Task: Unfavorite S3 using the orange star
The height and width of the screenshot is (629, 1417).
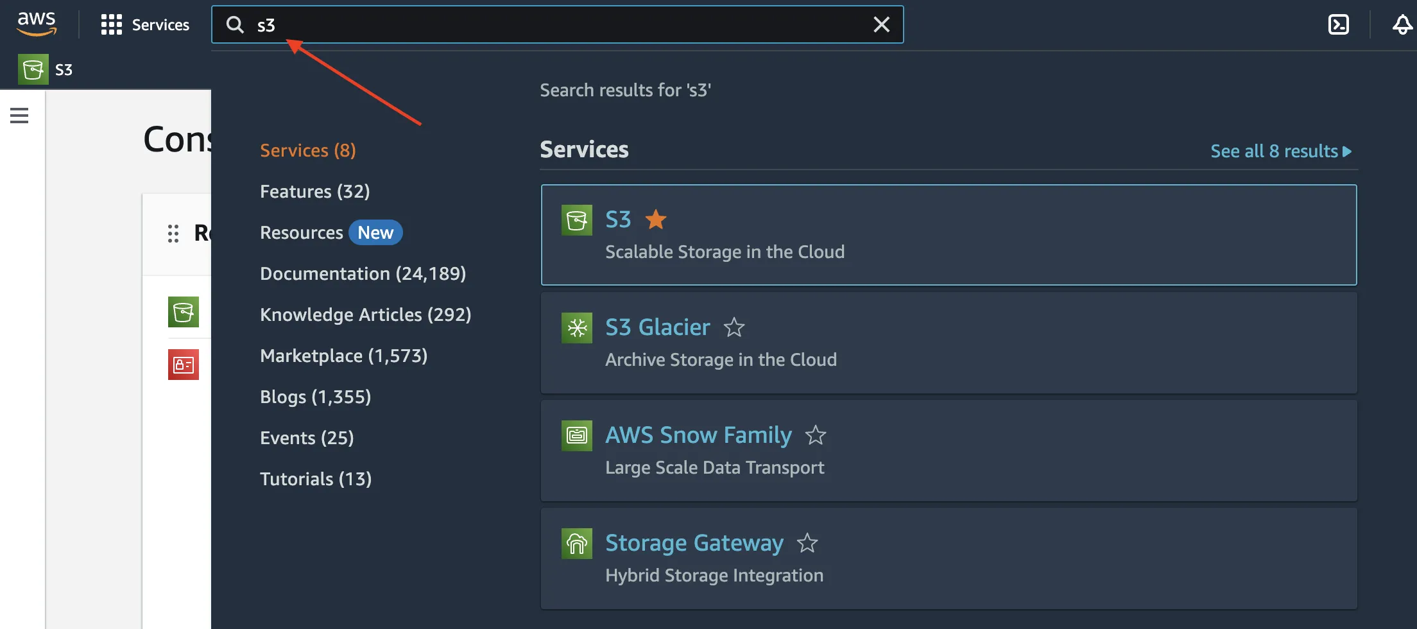Action: pos(655,220)
